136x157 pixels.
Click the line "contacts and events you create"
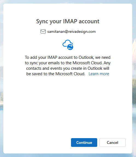tap(68, 68)
